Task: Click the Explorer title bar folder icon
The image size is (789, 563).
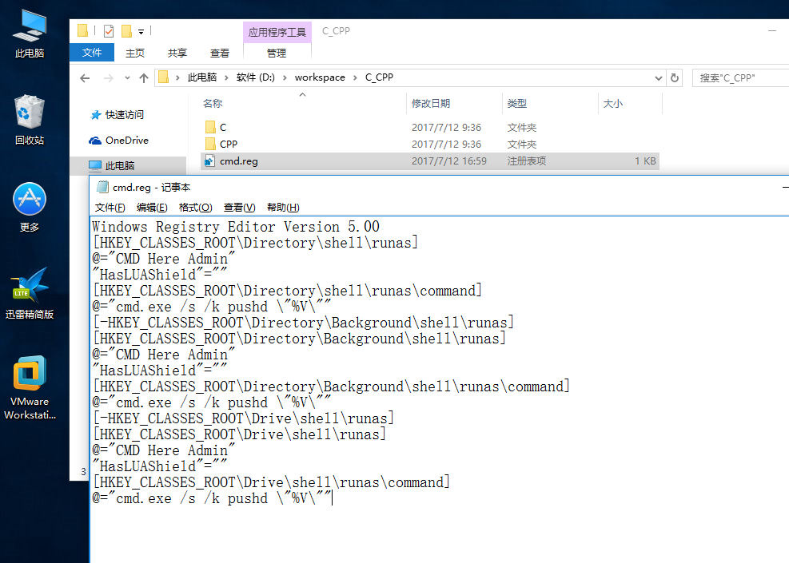Action: click(x=82, y=31)
